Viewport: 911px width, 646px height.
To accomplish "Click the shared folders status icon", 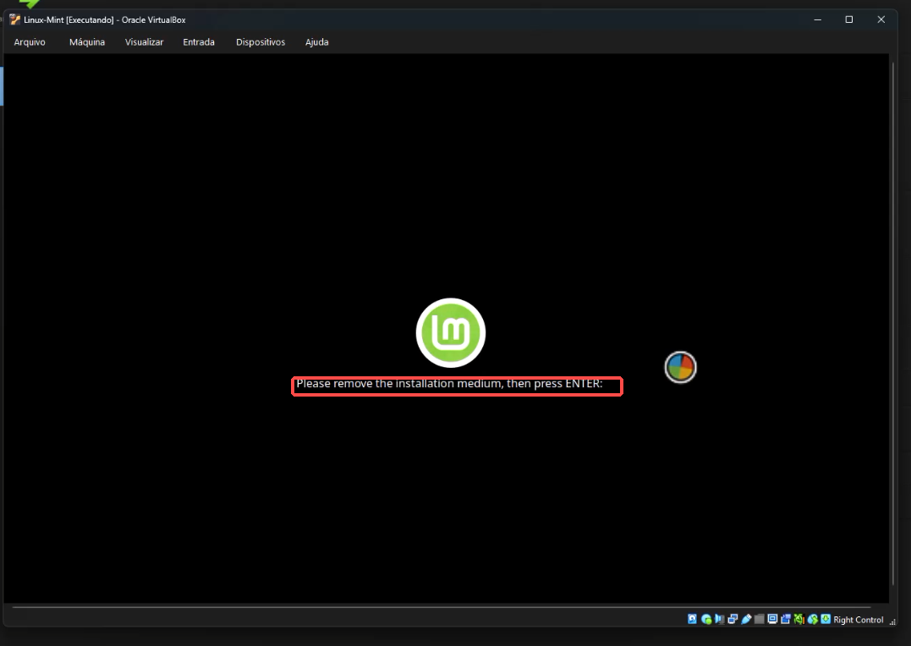I will pos(760,619).
